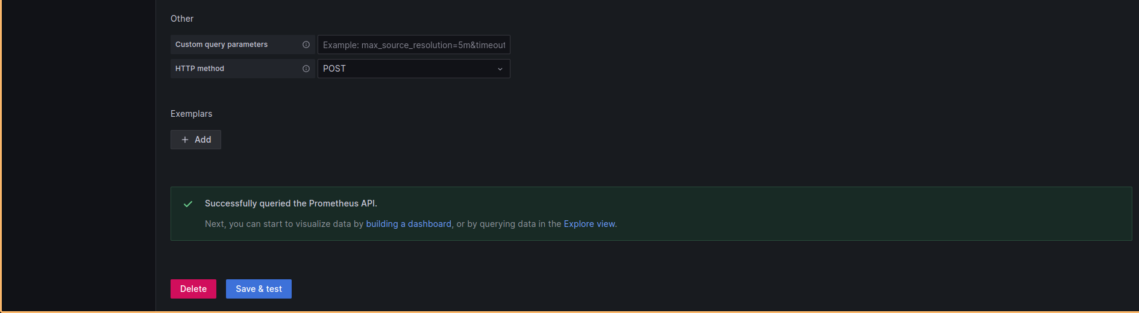The width and height of the screenshot is (1139, 313).
Task: Open the Explore view link
Action: (x=589, y=224)
